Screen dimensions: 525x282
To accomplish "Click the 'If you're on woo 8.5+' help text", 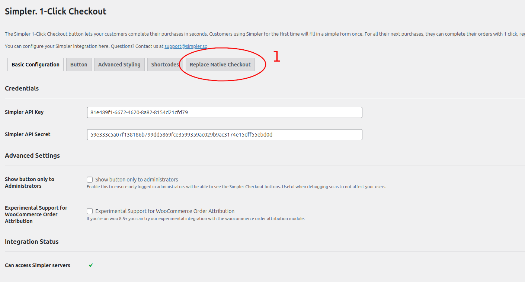I will tap(196, 219).
